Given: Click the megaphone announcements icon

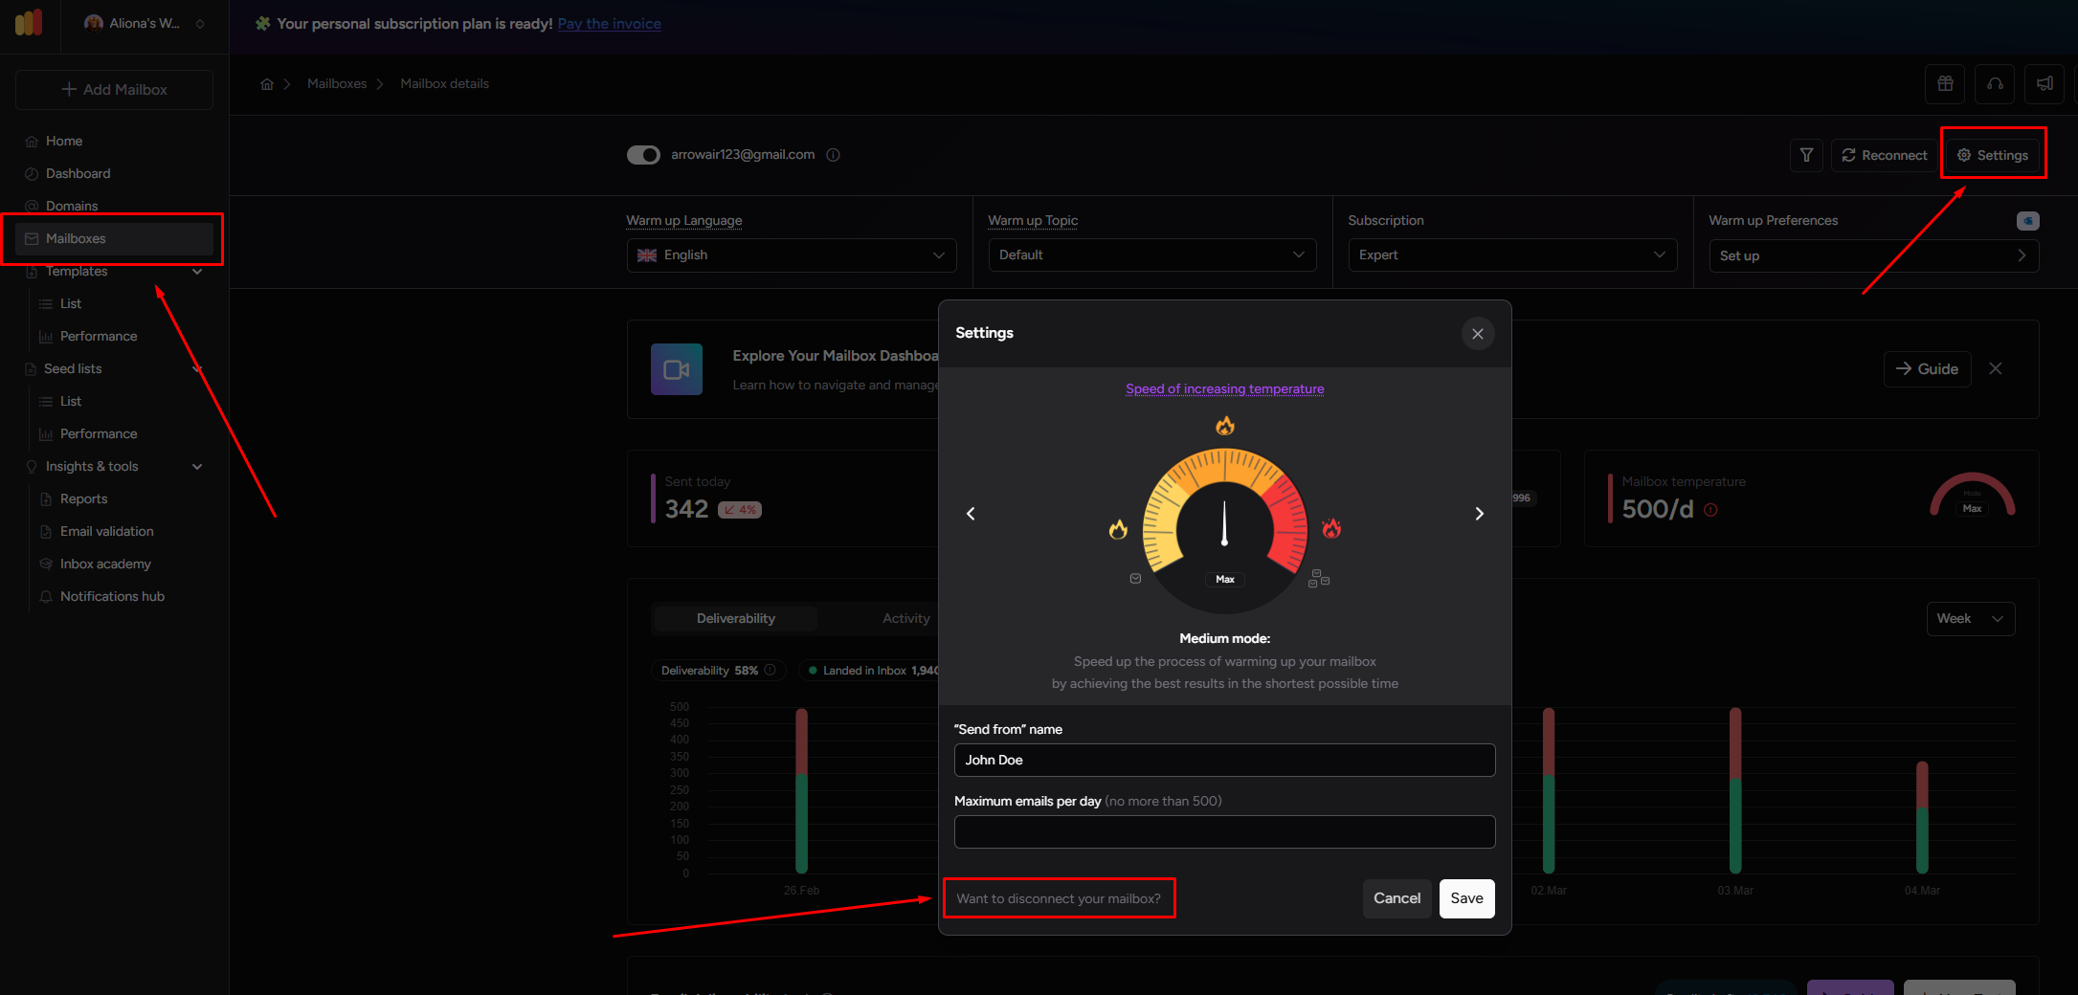Looking at the screenshot, I should (2044, 84).
